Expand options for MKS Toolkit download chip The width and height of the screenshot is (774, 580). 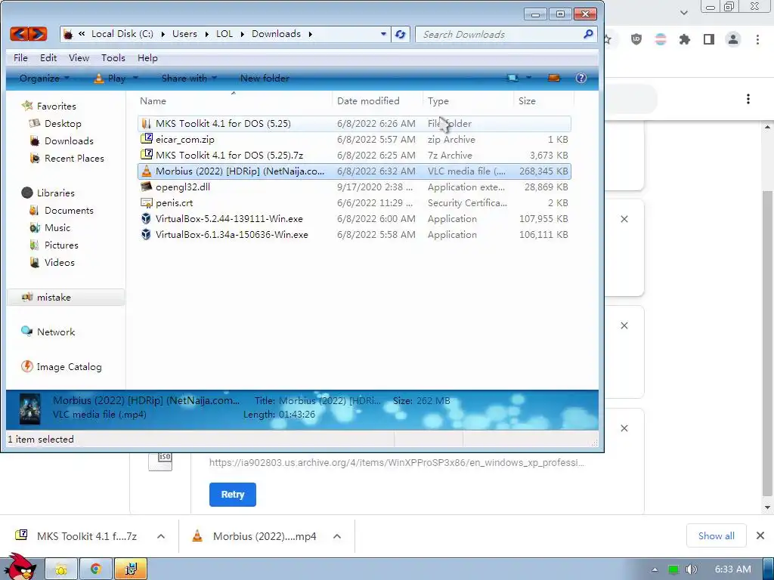coord(161,536)
